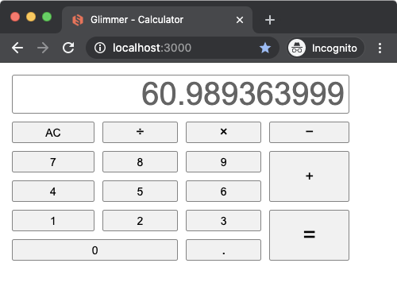Click the number 8 key
Viewport: 397px width, 298px height.
point(140,162)
